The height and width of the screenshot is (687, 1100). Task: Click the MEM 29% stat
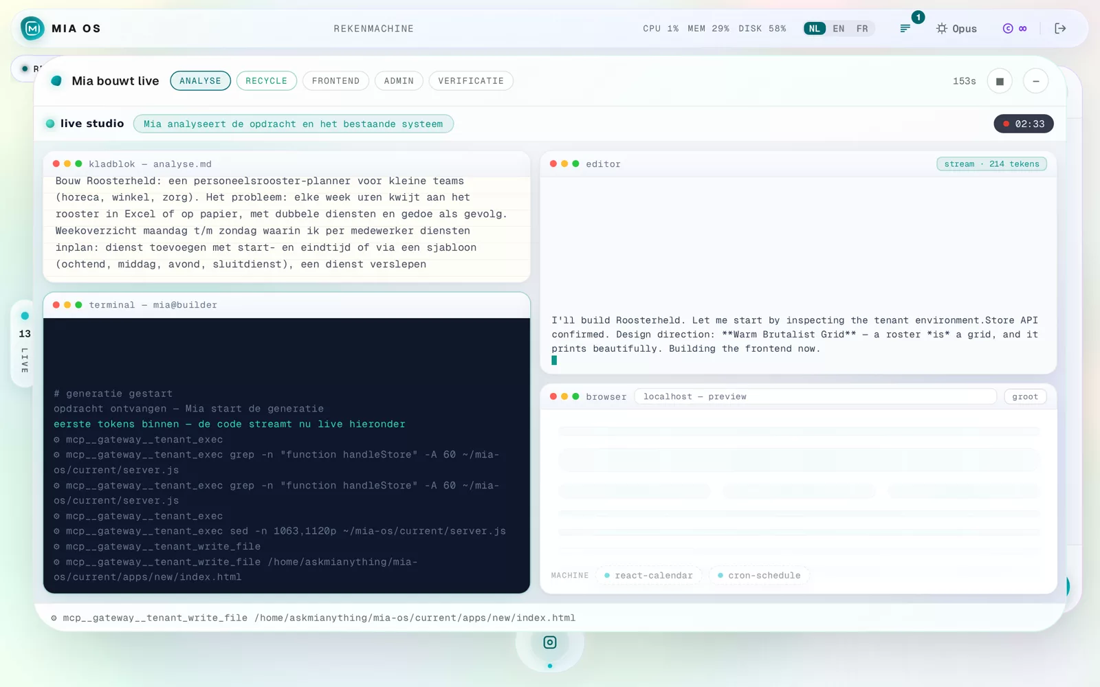pos(708,28)
